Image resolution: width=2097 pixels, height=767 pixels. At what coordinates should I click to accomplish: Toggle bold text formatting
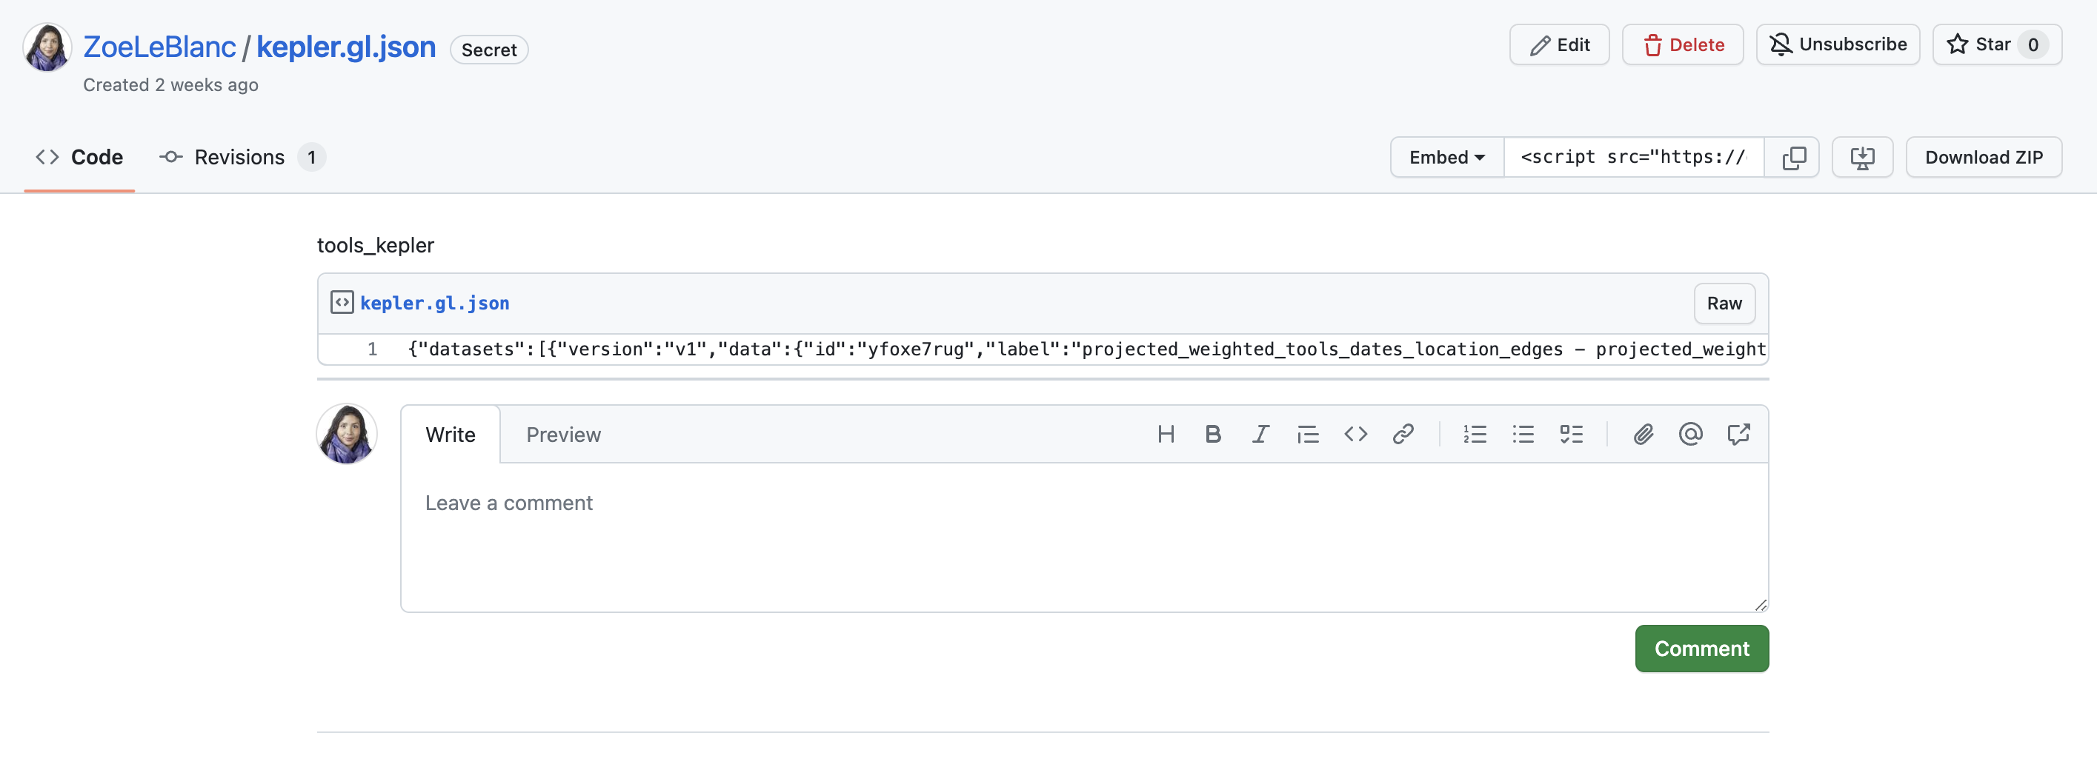[x=1212, y=435]
